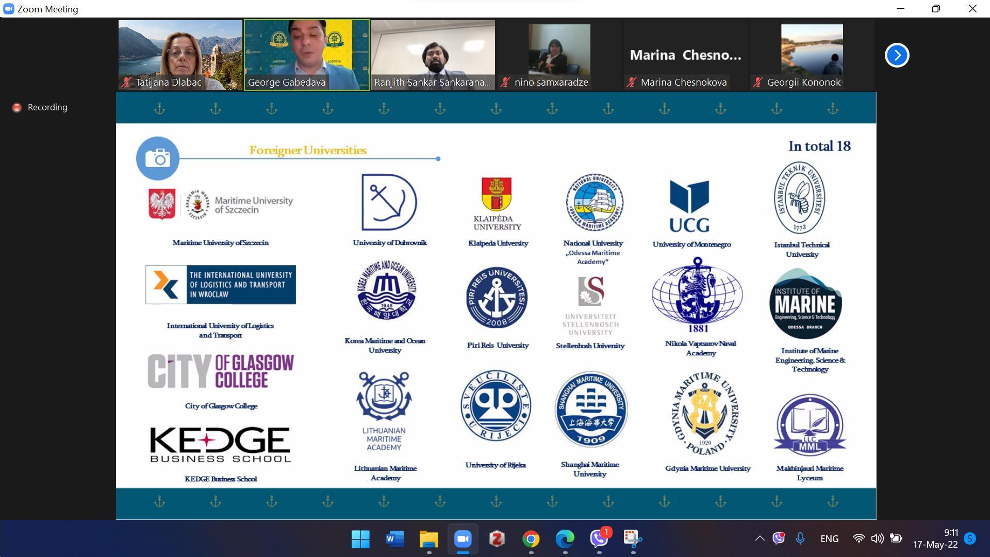Screen dimensions: 990x557
Task: Click the 'Gdynia Maritime University' caption
Action: point(707,468)
